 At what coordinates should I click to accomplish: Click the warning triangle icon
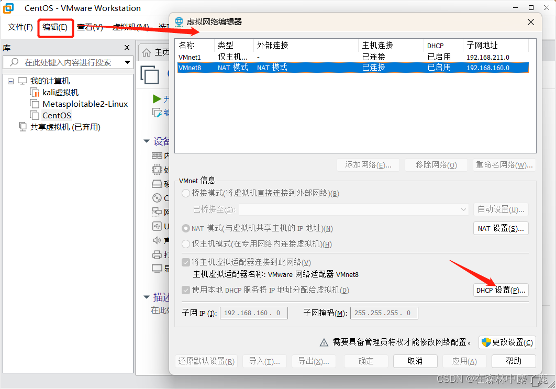[x=324, y=342]
